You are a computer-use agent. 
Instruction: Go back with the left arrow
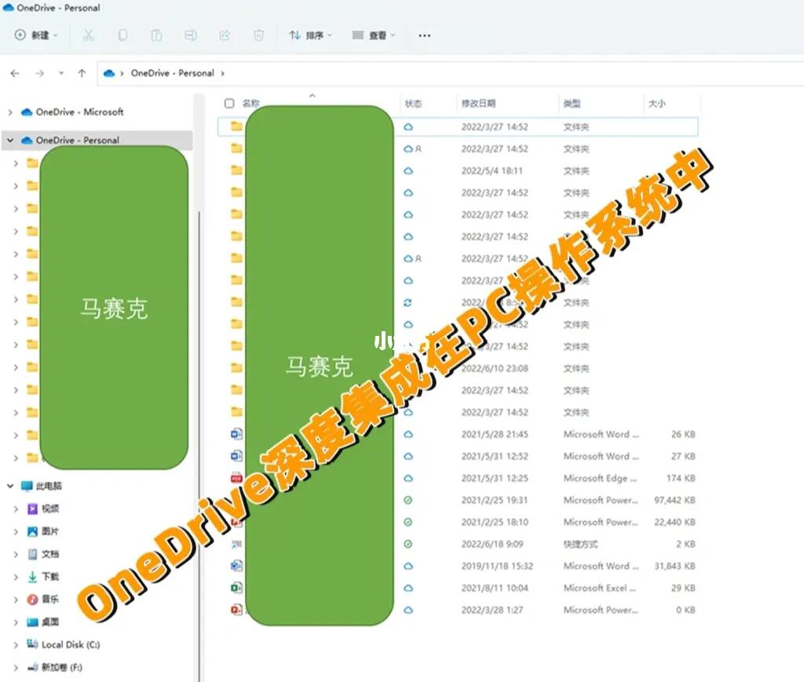15,73
